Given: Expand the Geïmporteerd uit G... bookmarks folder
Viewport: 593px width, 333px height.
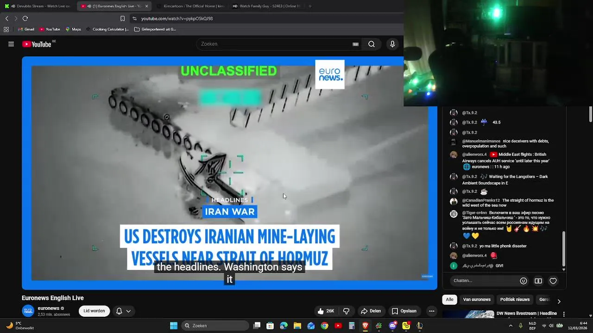Looking at the screenshot, I should [x=155, y=29].
